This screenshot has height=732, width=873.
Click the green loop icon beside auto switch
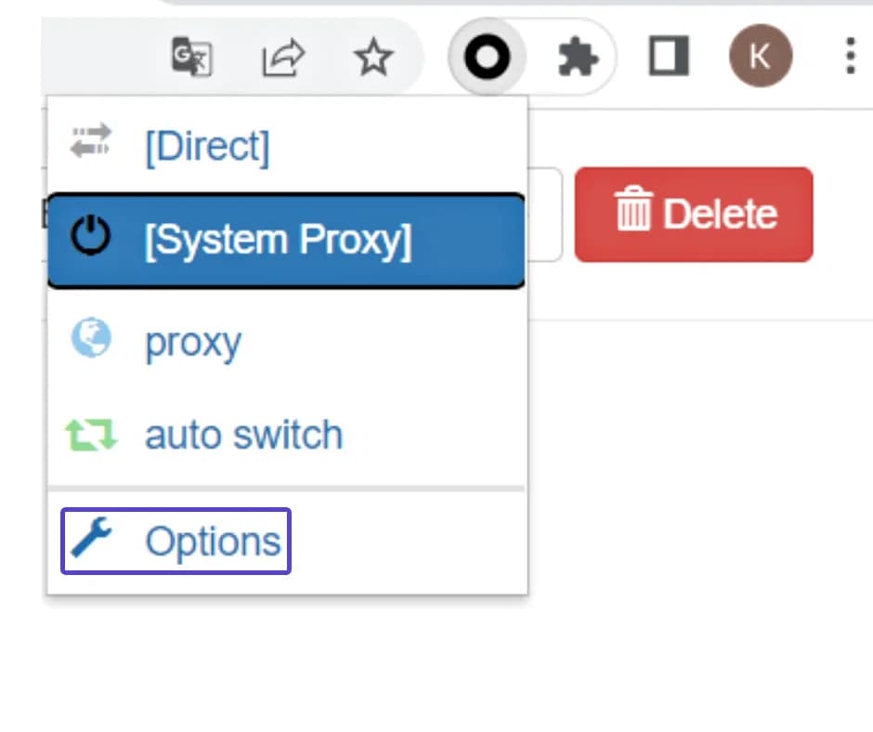[92, 433]
